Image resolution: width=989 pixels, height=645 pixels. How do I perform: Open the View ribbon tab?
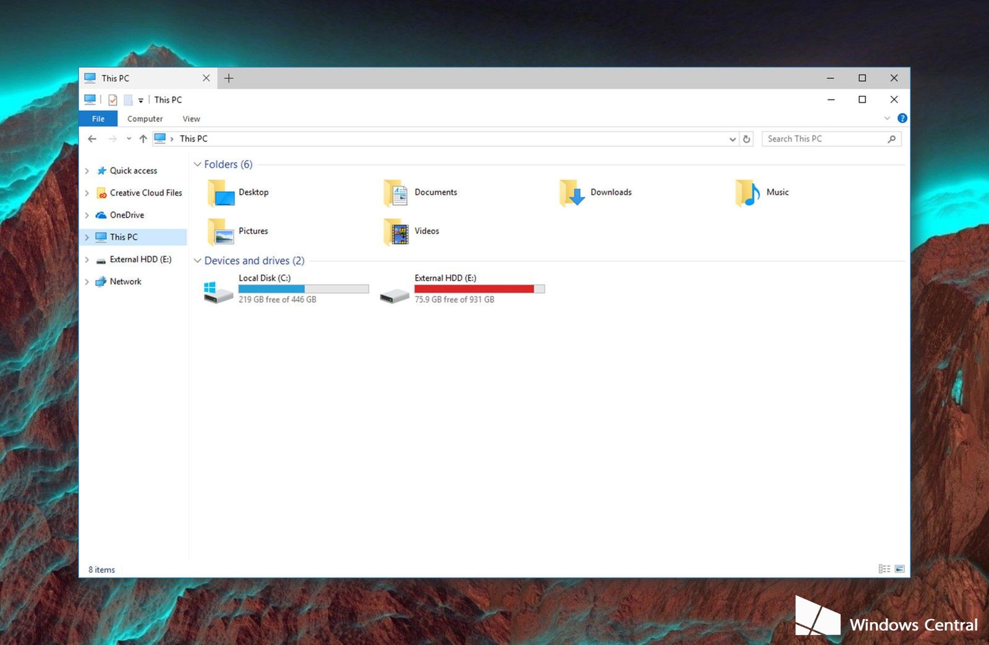pyautogui.click(x=190, y=119)
